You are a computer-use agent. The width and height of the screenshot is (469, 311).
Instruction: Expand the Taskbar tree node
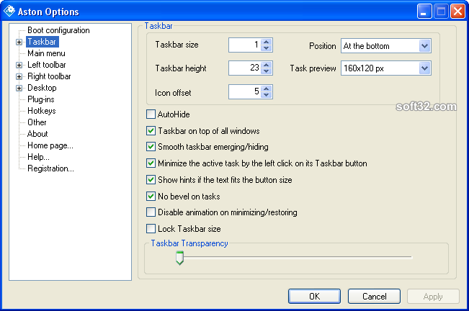click(19, 42)
